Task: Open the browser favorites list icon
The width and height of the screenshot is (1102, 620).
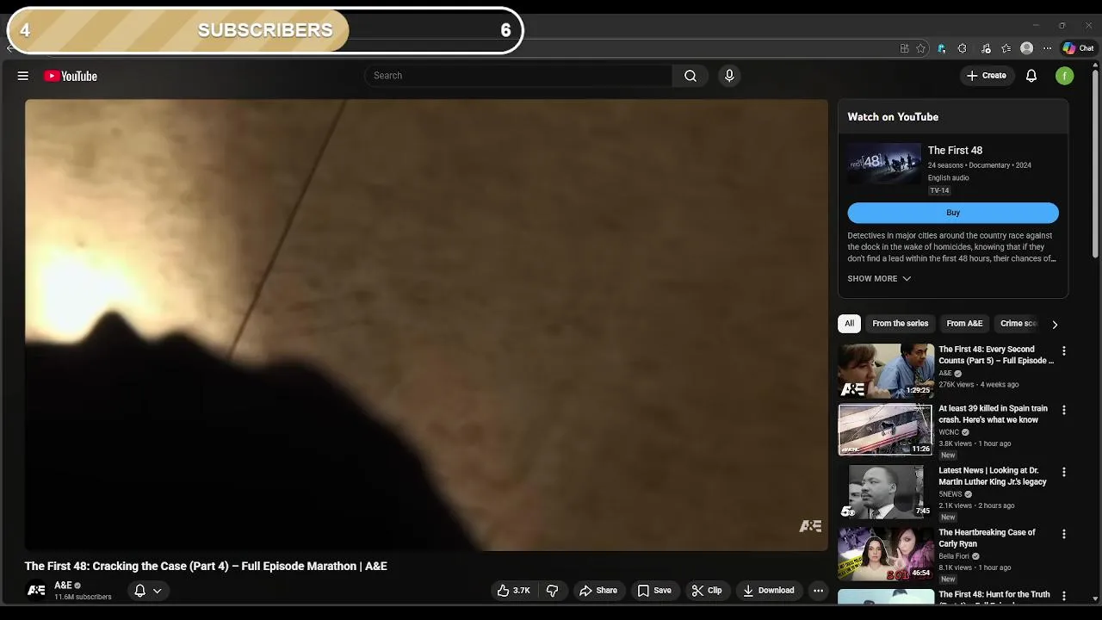Action: point(1006,48)
